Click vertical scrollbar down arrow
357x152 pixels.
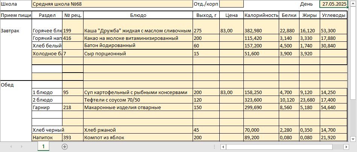(x=353, y=138)
